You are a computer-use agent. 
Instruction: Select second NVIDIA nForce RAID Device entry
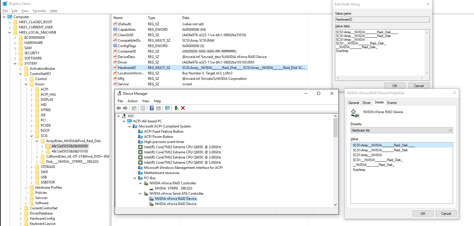176,204
